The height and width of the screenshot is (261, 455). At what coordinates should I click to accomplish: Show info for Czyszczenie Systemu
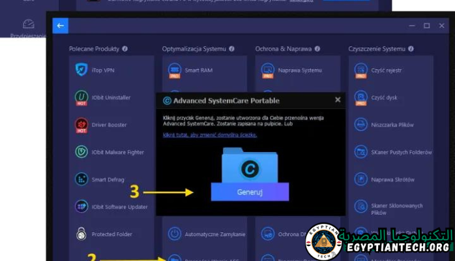coord(411,49)
